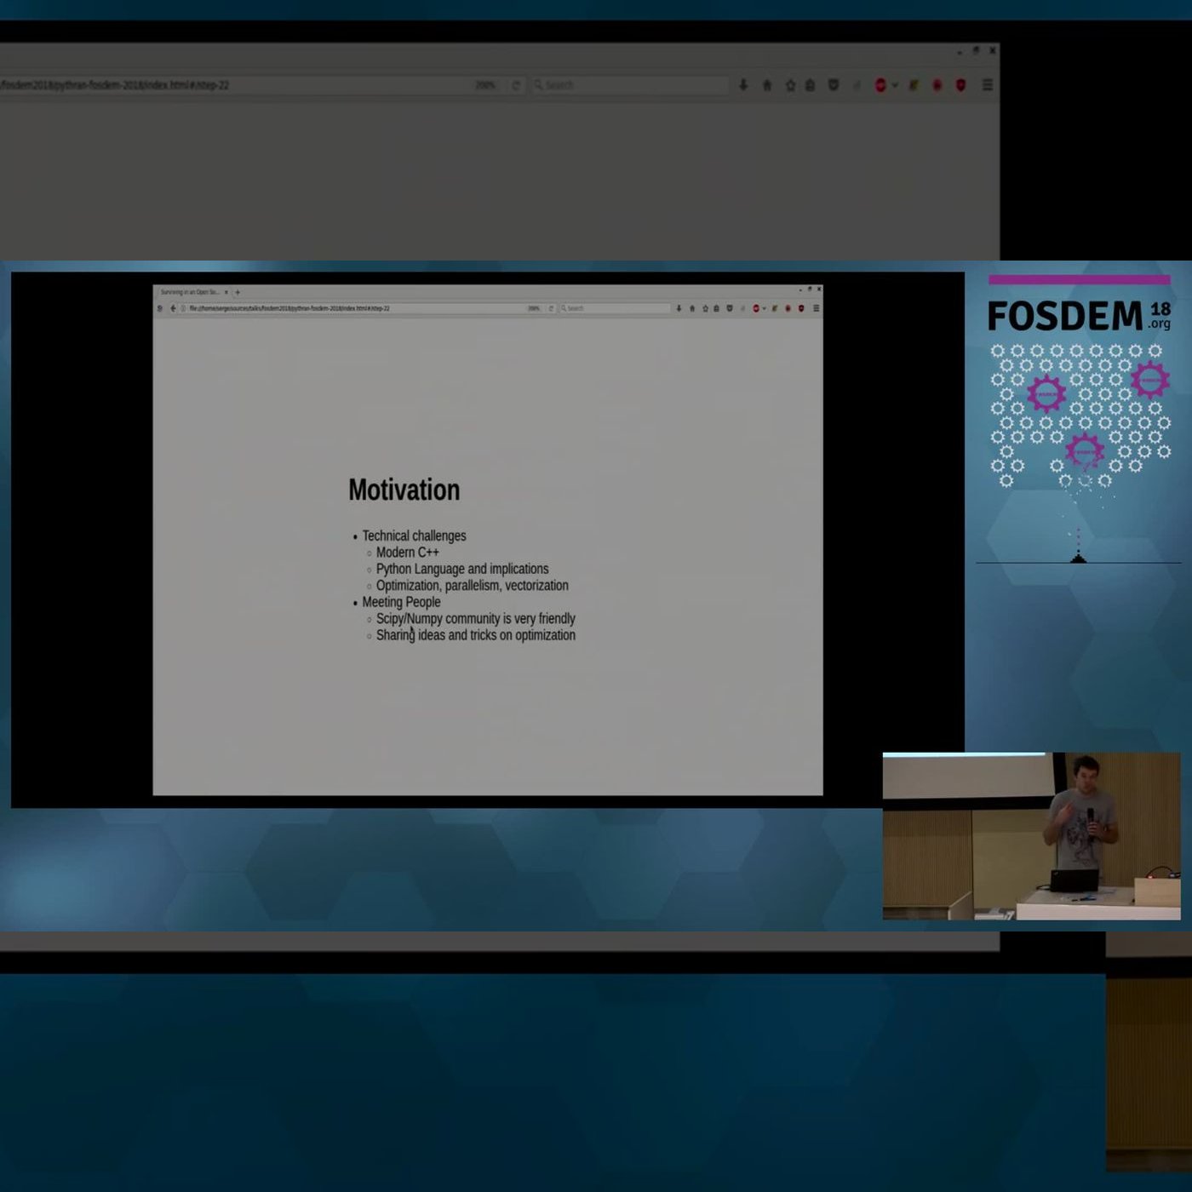Click the shield extension icon in the background browser

961,85
